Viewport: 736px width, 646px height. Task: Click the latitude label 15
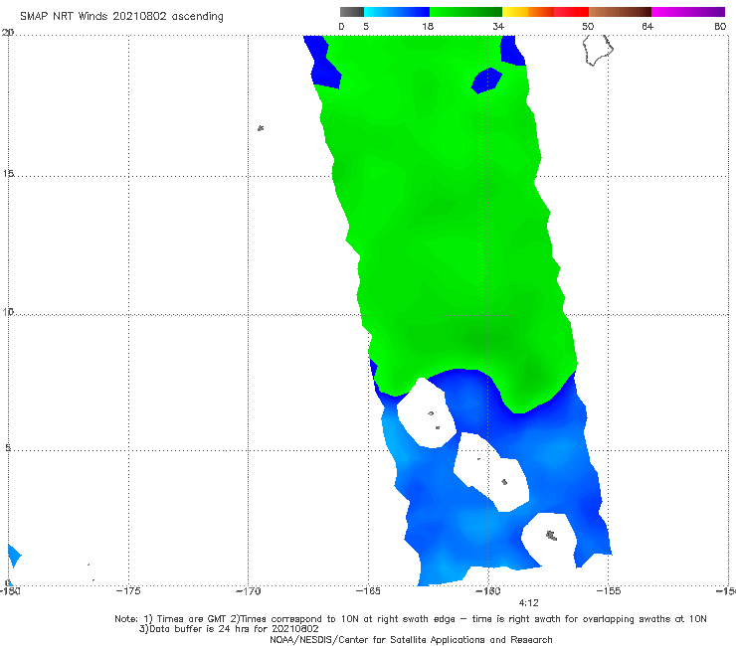tap(8, 174)
